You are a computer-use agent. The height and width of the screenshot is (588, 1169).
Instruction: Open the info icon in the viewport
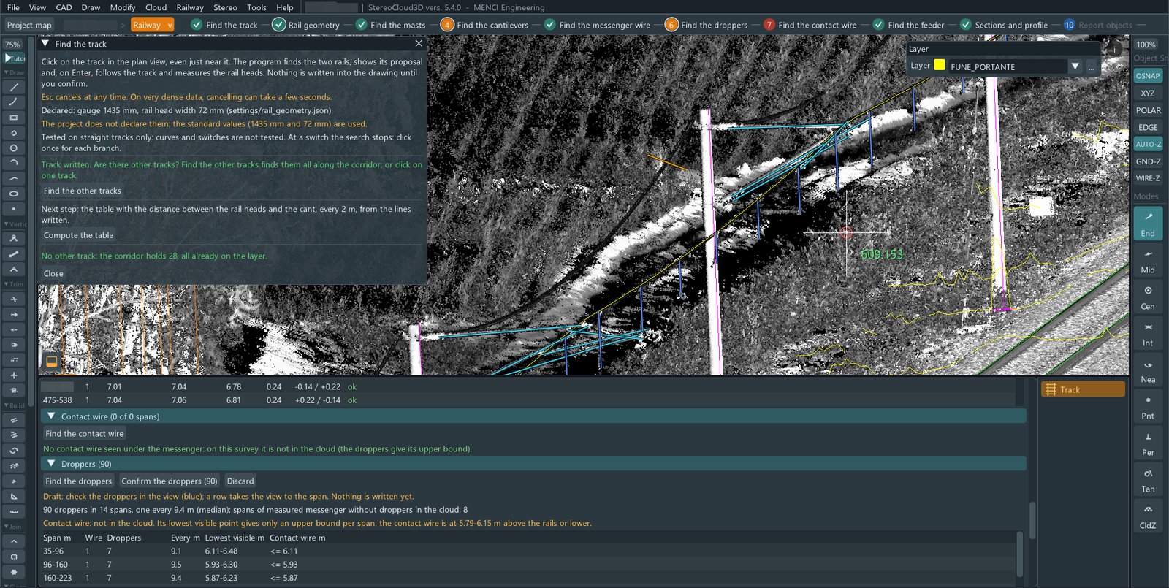tap(1116, 49)
